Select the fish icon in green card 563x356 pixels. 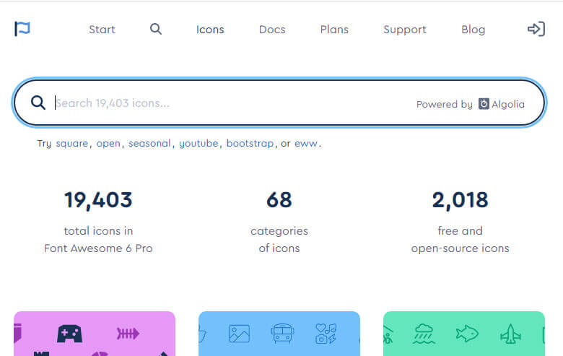tap(466, 334)
